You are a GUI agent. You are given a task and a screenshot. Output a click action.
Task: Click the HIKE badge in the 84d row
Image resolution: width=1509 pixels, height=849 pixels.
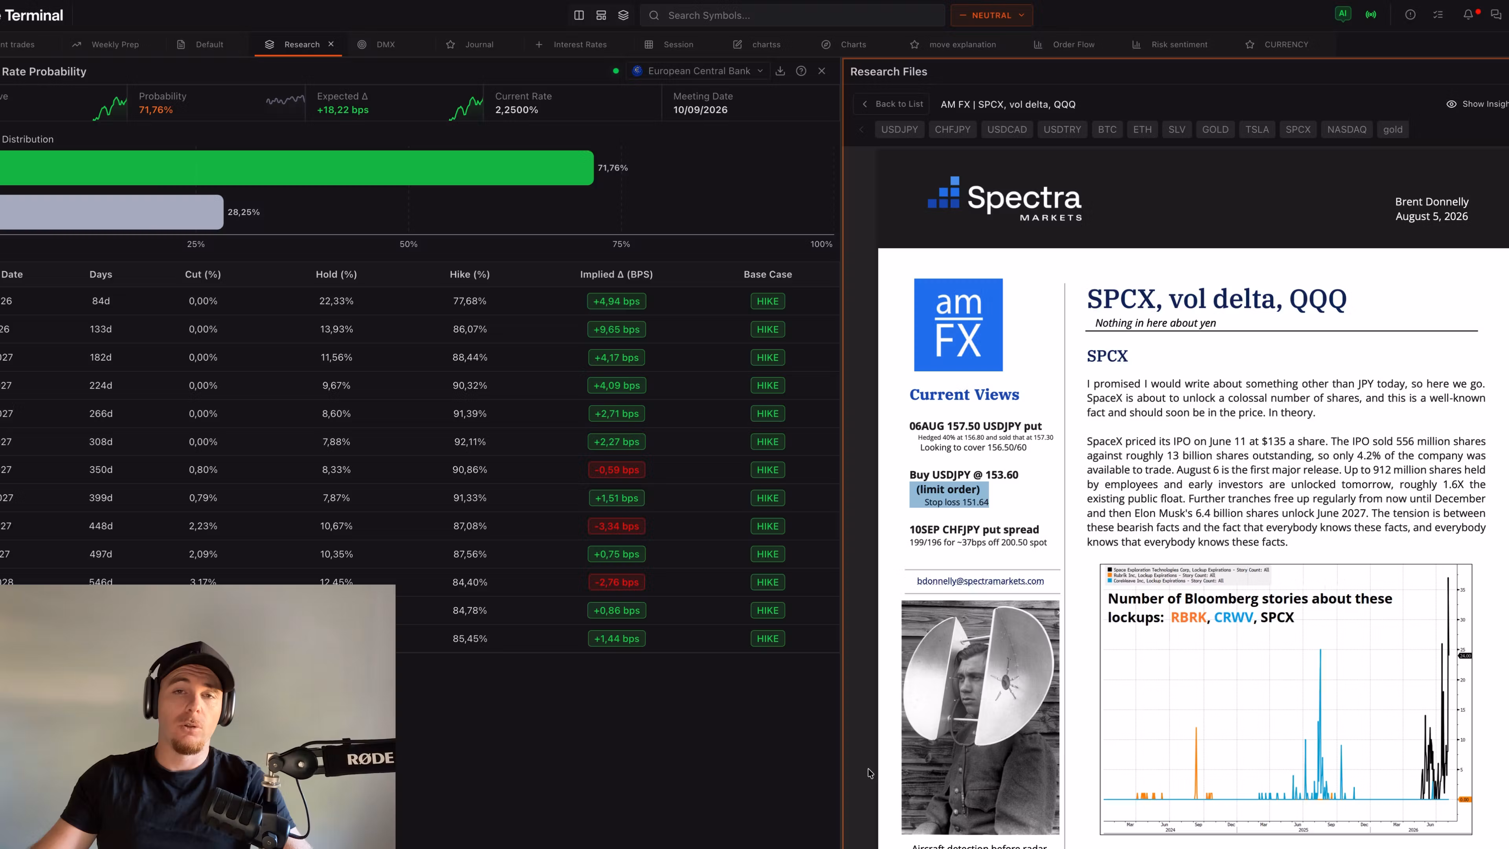[x=767, y=301]
